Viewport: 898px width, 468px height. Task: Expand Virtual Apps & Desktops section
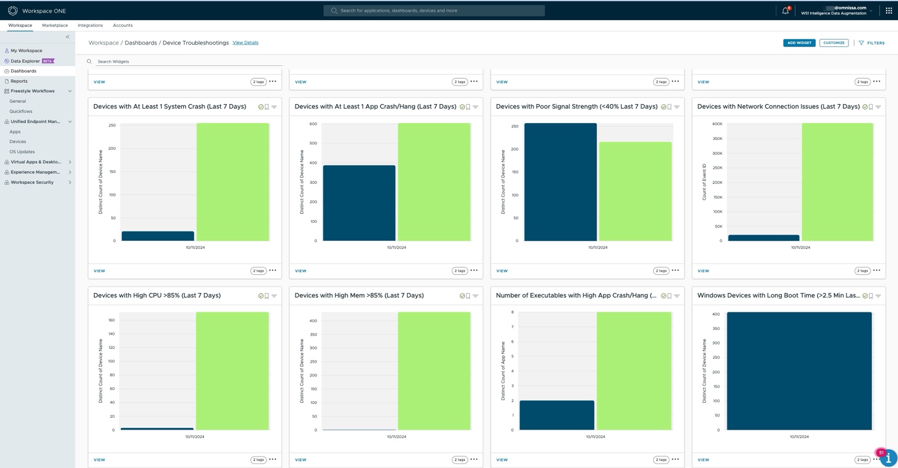[x=70, y=162]
